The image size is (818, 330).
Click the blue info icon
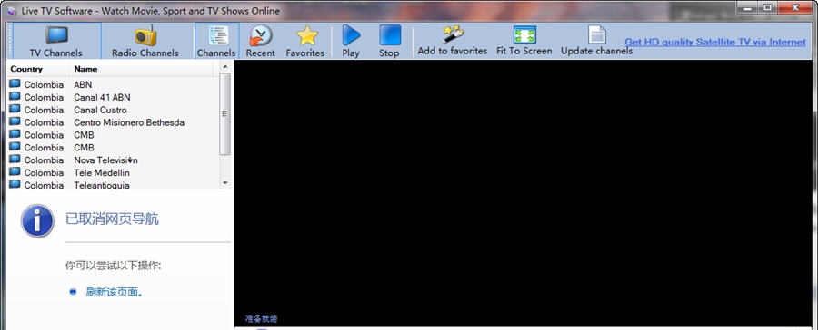(37, 220)
